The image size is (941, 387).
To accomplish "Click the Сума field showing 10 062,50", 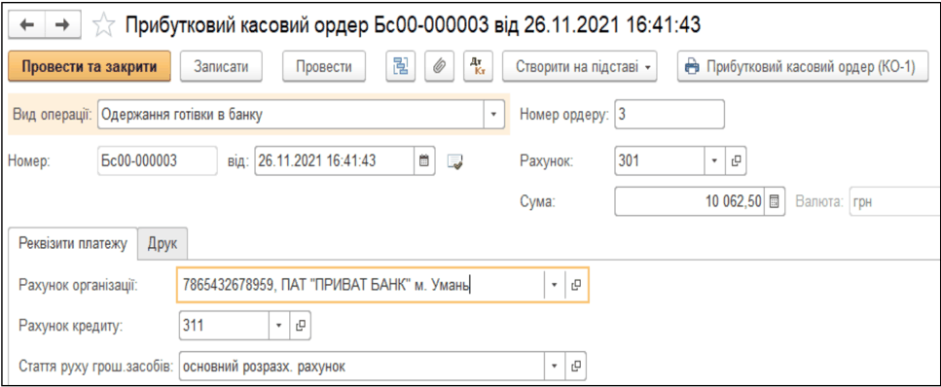I will [x=690, y=201].
